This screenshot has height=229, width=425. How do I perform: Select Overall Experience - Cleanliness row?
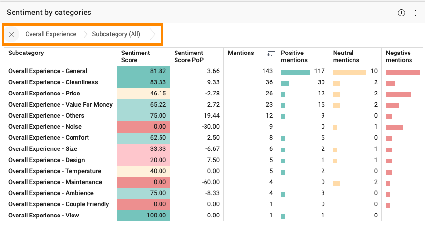click(53, 82)
